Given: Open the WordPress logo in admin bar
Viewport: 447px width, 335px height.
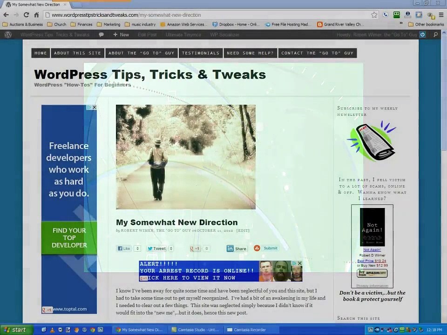Looking at the screenshot, I should (x=8, y=35).
